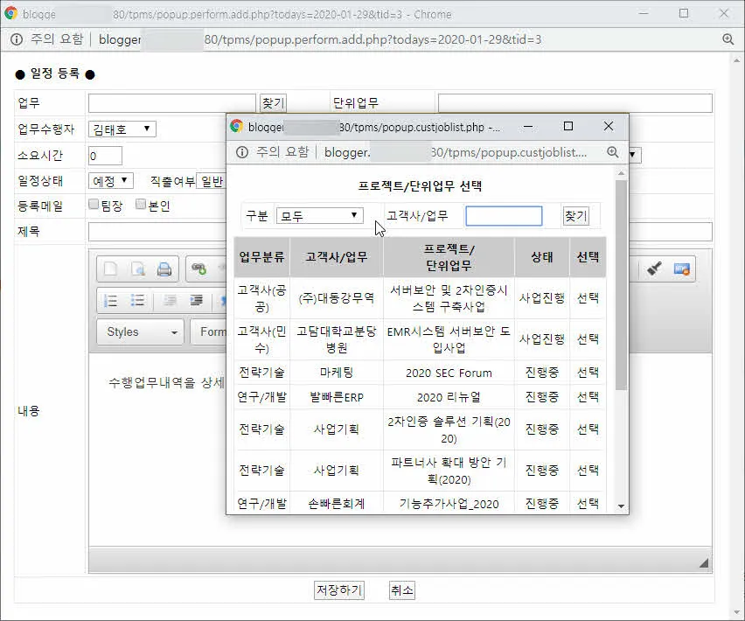Click the 취소 button

(402, 590)
